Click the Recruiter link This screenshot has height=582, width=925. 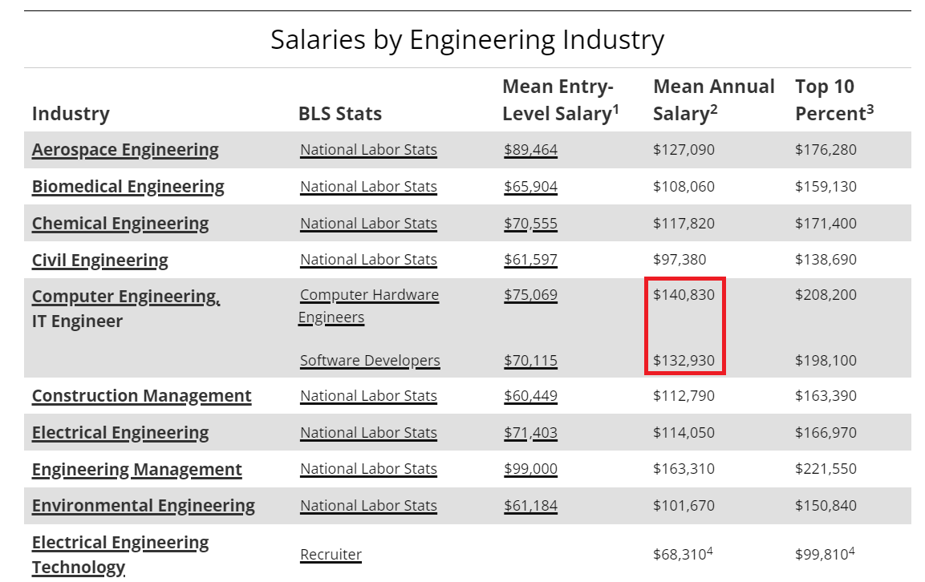click(x=331, y=554)
